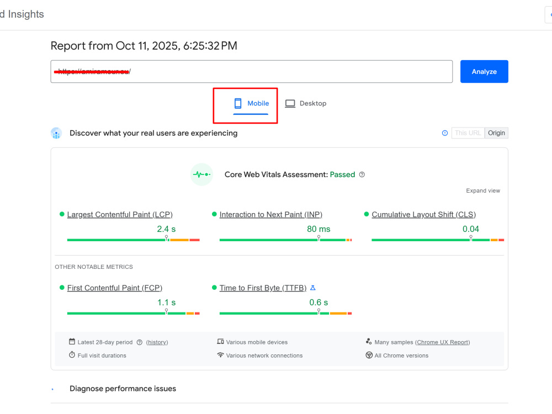Switch to the Desktop tab

point(306,104)
